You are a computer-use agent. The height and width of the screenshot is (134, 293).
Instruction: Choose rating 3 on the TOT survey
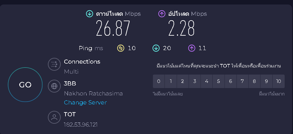pyautogui.click(x=195, y=81)
